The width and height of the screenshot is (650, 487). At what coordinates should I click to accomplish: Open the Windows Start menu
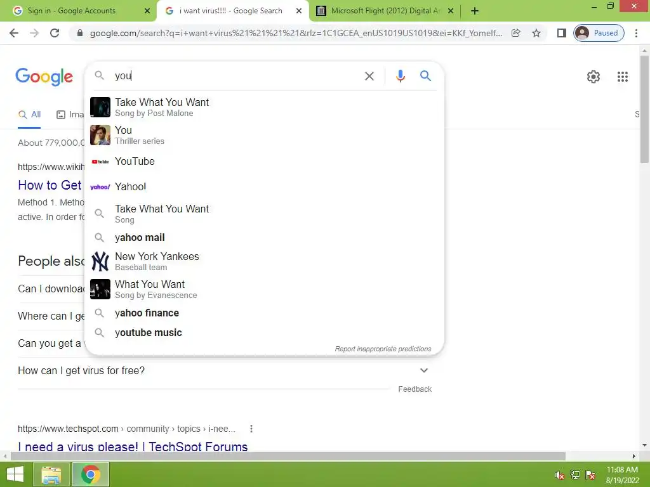click(15, 474)
